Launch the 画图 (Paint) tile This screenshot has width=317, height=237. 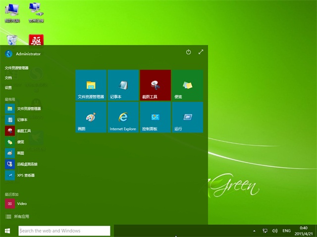click(x=91, y=118)
